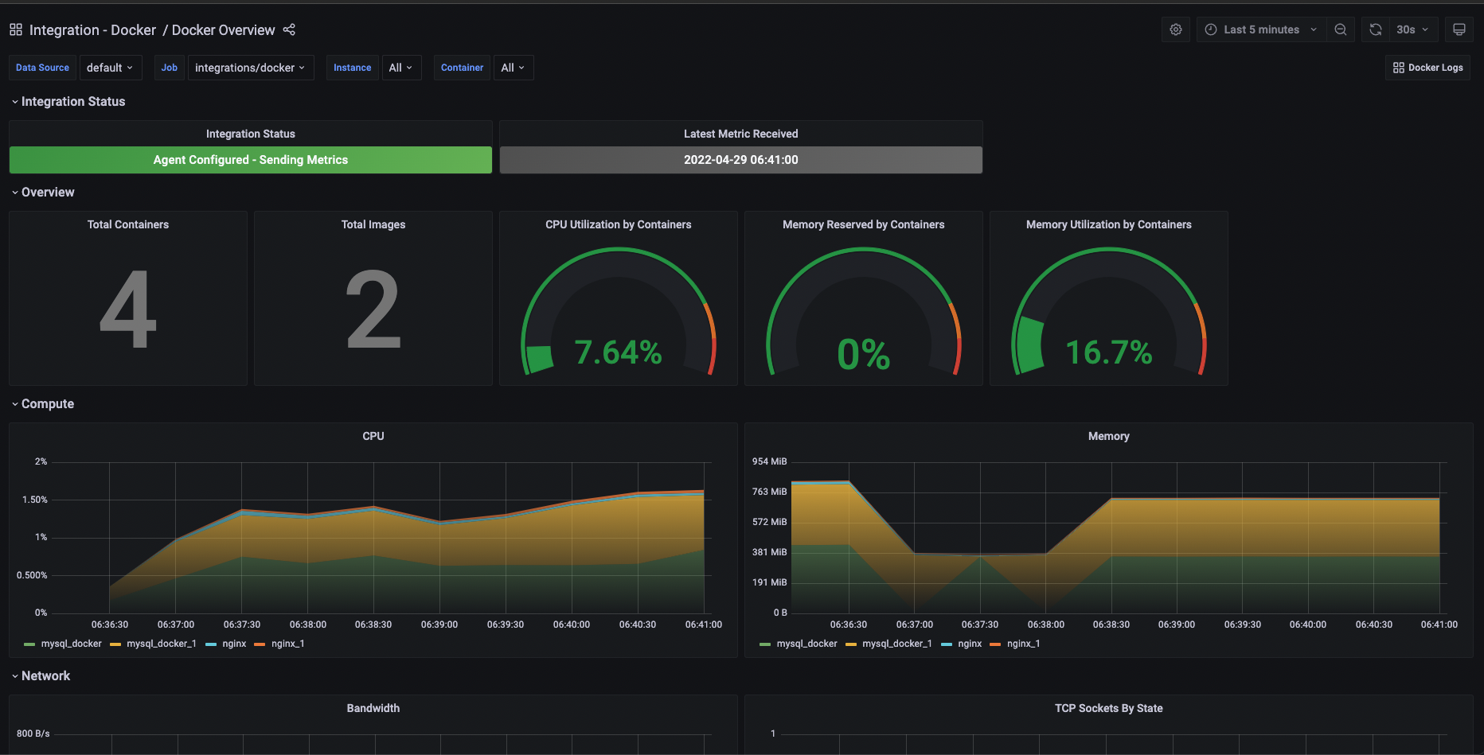Click the zoom out time range icon
The width and height of the screenshot is (1484, 755).
point(1341,29)
